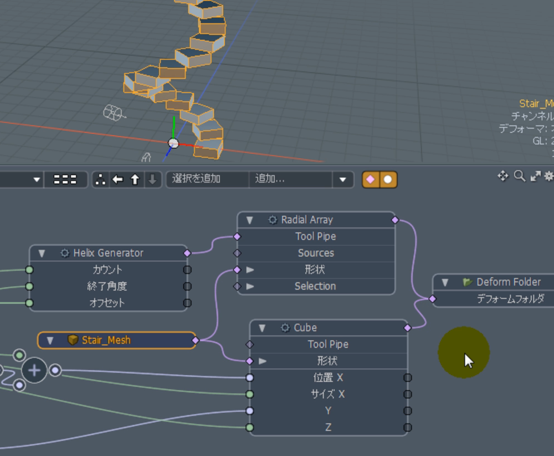Screen dimensions: 554x456
Task: Click the grid layout dashes icon
Action: [65, 180]
